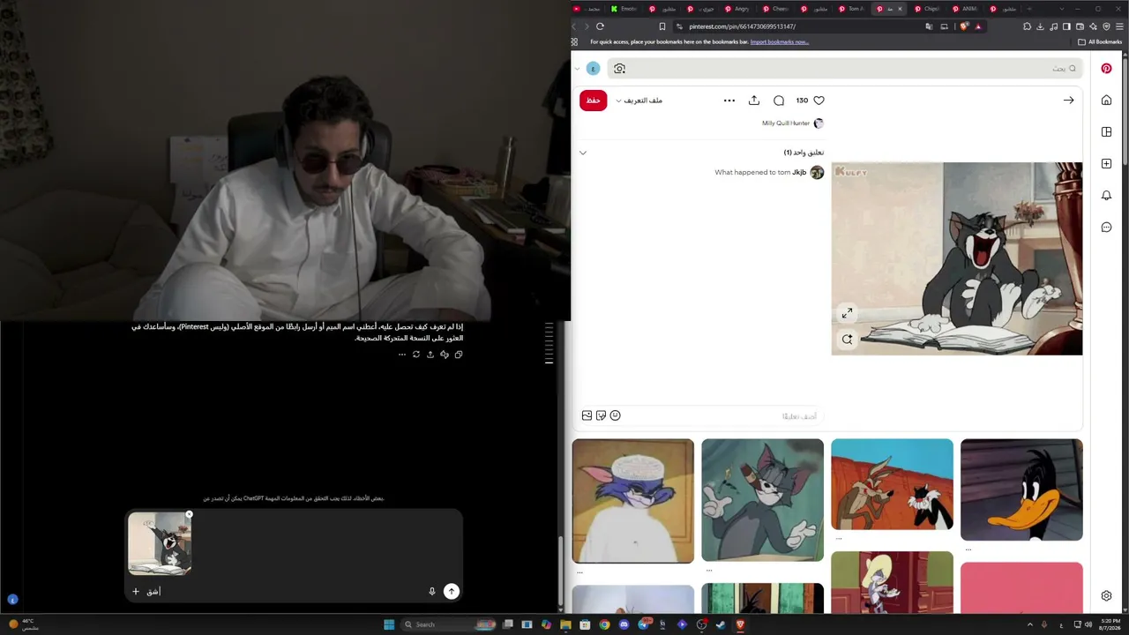
Task: Collapse the comments section chevron
Action: [583, 153]
